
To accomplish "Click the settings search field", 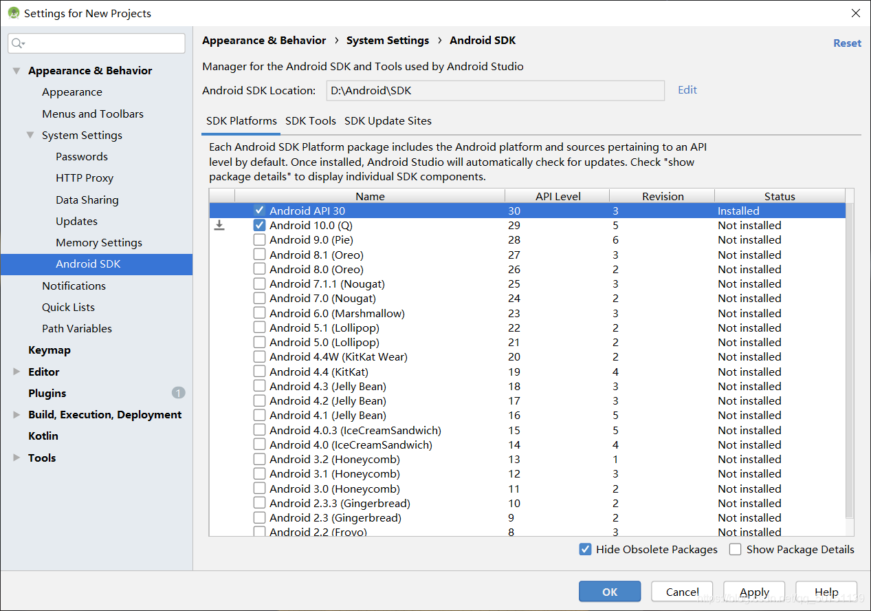I will pos(97,43).
